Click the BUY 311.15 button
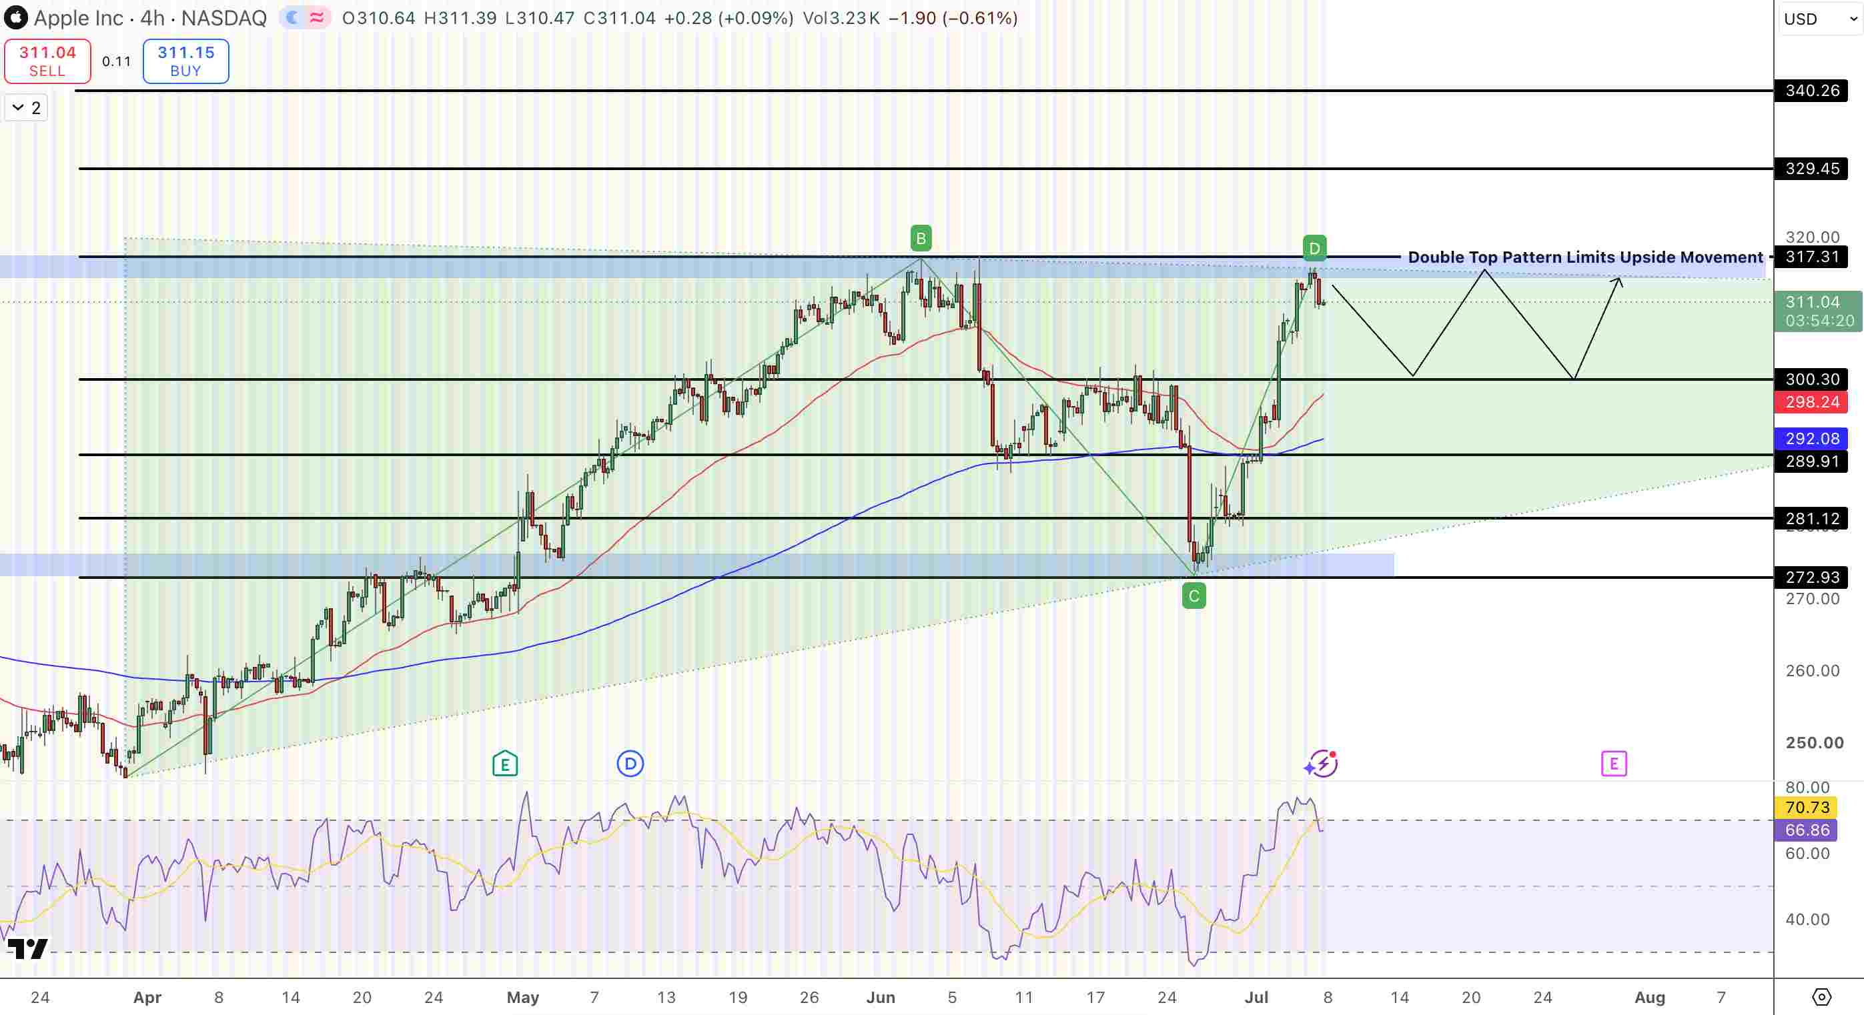The width and height of the screenshot is (1864, 1015). tap(186, 61)
